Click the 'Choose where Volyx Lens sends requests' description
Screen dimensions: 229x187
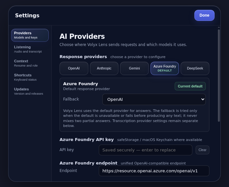123,45
